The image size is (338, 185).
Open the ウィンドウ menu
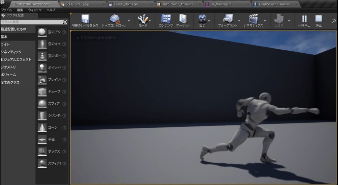coord(35,10)
